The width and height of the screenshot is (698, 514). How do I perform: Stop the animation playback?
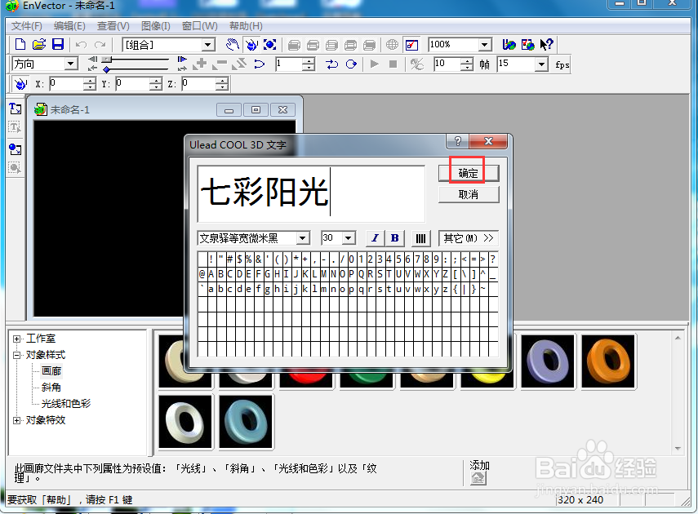click(393, 64)
